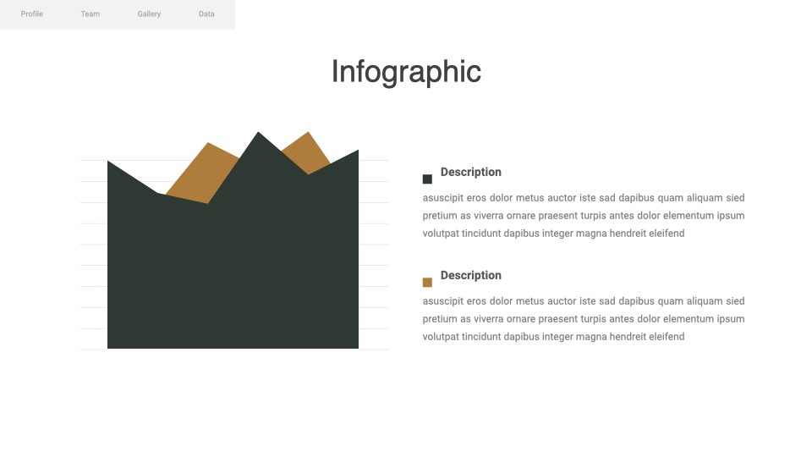Open the Profile navigation tab

tap(31, 14)
